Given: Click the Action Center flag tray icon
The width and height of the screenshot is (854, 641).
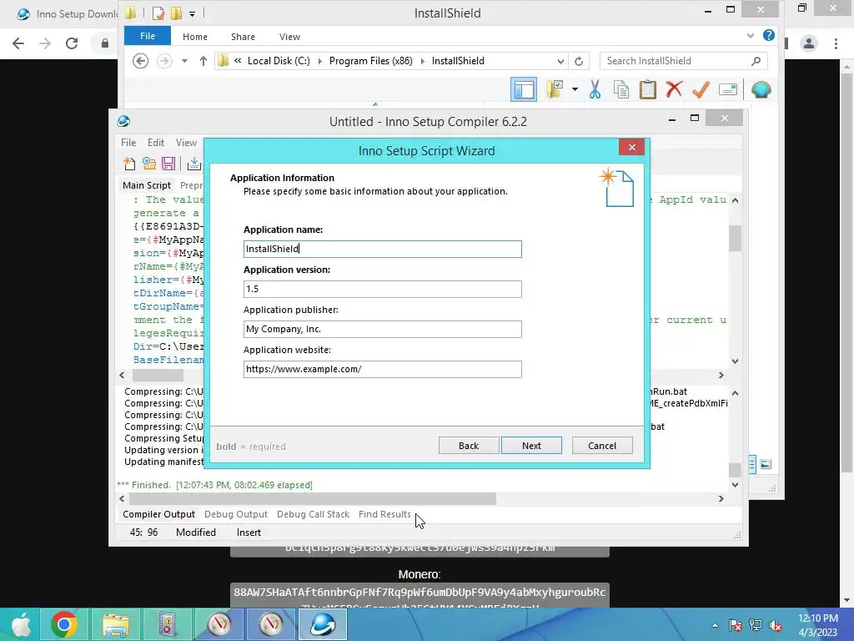Looking at the screenshot, I should tap(735, 625).
